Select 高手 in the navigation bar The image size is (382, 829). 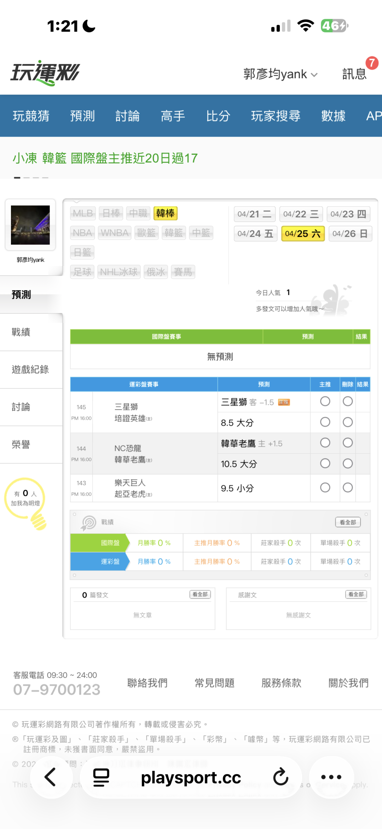point(173,116)
